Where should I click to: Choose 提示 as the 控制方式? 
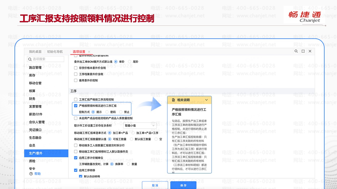[93, 112]
